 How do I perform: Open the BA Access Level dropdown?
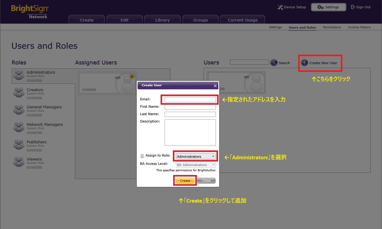coord(196,165)
